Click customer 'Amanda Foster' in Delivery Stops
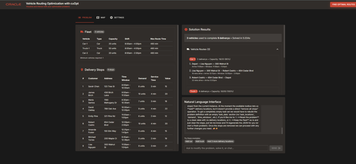The image size is (356, 164). [93, 131]
